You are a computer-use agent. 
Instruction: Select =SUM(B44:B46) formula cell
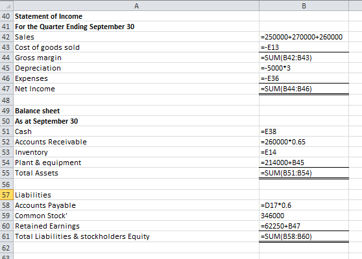(x=304, y=89)
